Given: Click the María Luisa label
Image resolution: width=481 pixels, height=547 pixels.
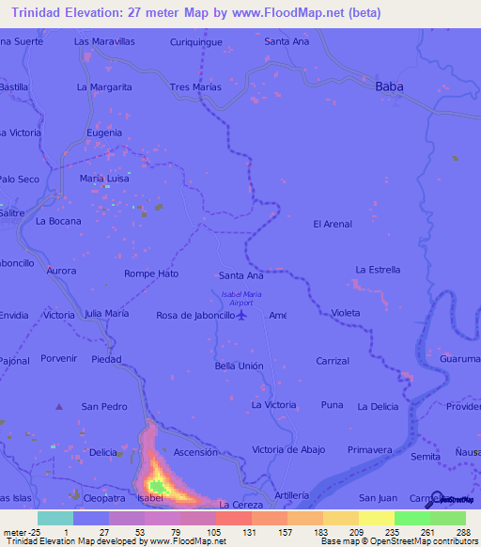Looking at the screenshot, I should 104,179.
